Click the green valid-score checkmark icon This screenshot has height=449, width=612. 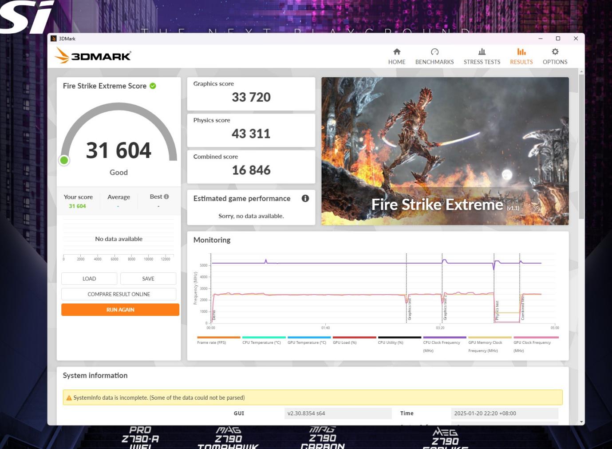[153, 86]
